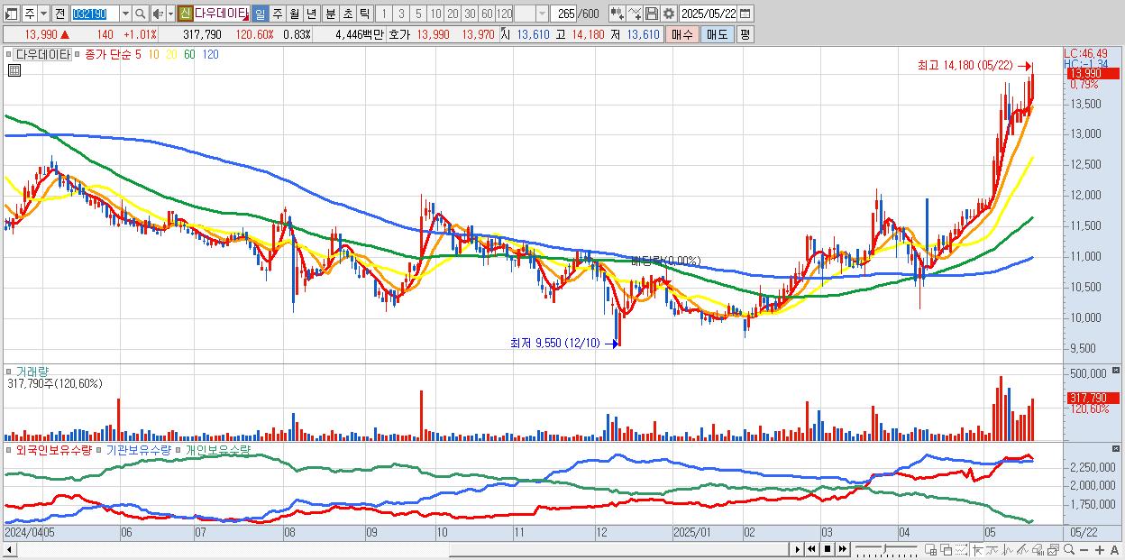Image resolution: width=1125 pixels, height=560 pixels.
Task: Click the wavy trend line tool icon
Action: pyautogui.click(x=992, y=549)
